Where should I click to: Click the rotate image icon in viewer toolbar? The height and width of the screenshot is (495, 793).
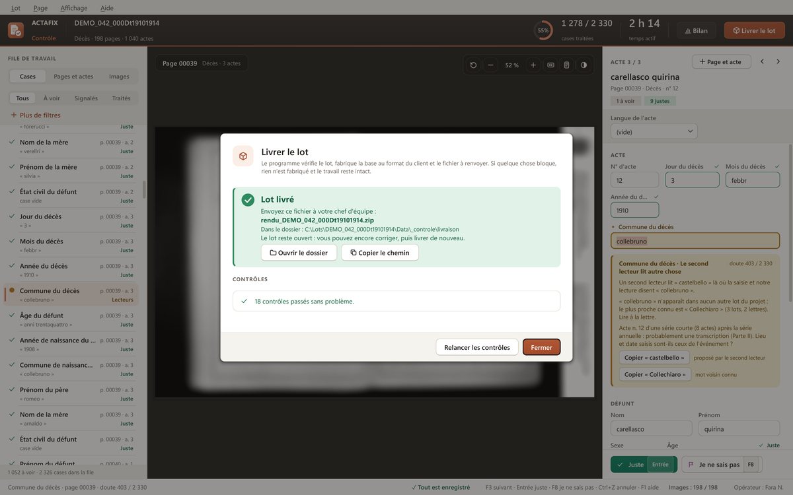pyautogui.click(x=473, y=65)
